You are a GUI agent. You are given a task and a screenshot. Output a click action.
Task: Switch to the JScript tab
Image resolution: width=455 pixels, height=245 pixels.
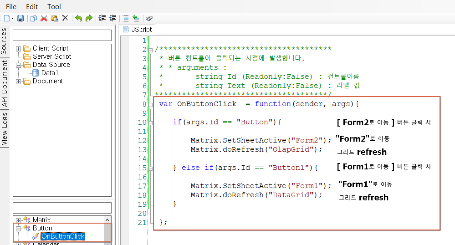138,29
